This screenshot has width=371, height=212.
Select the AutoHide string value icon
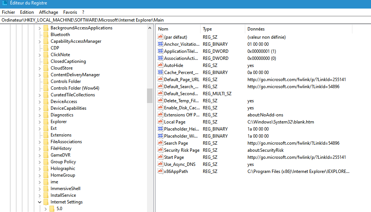(160, 65)
